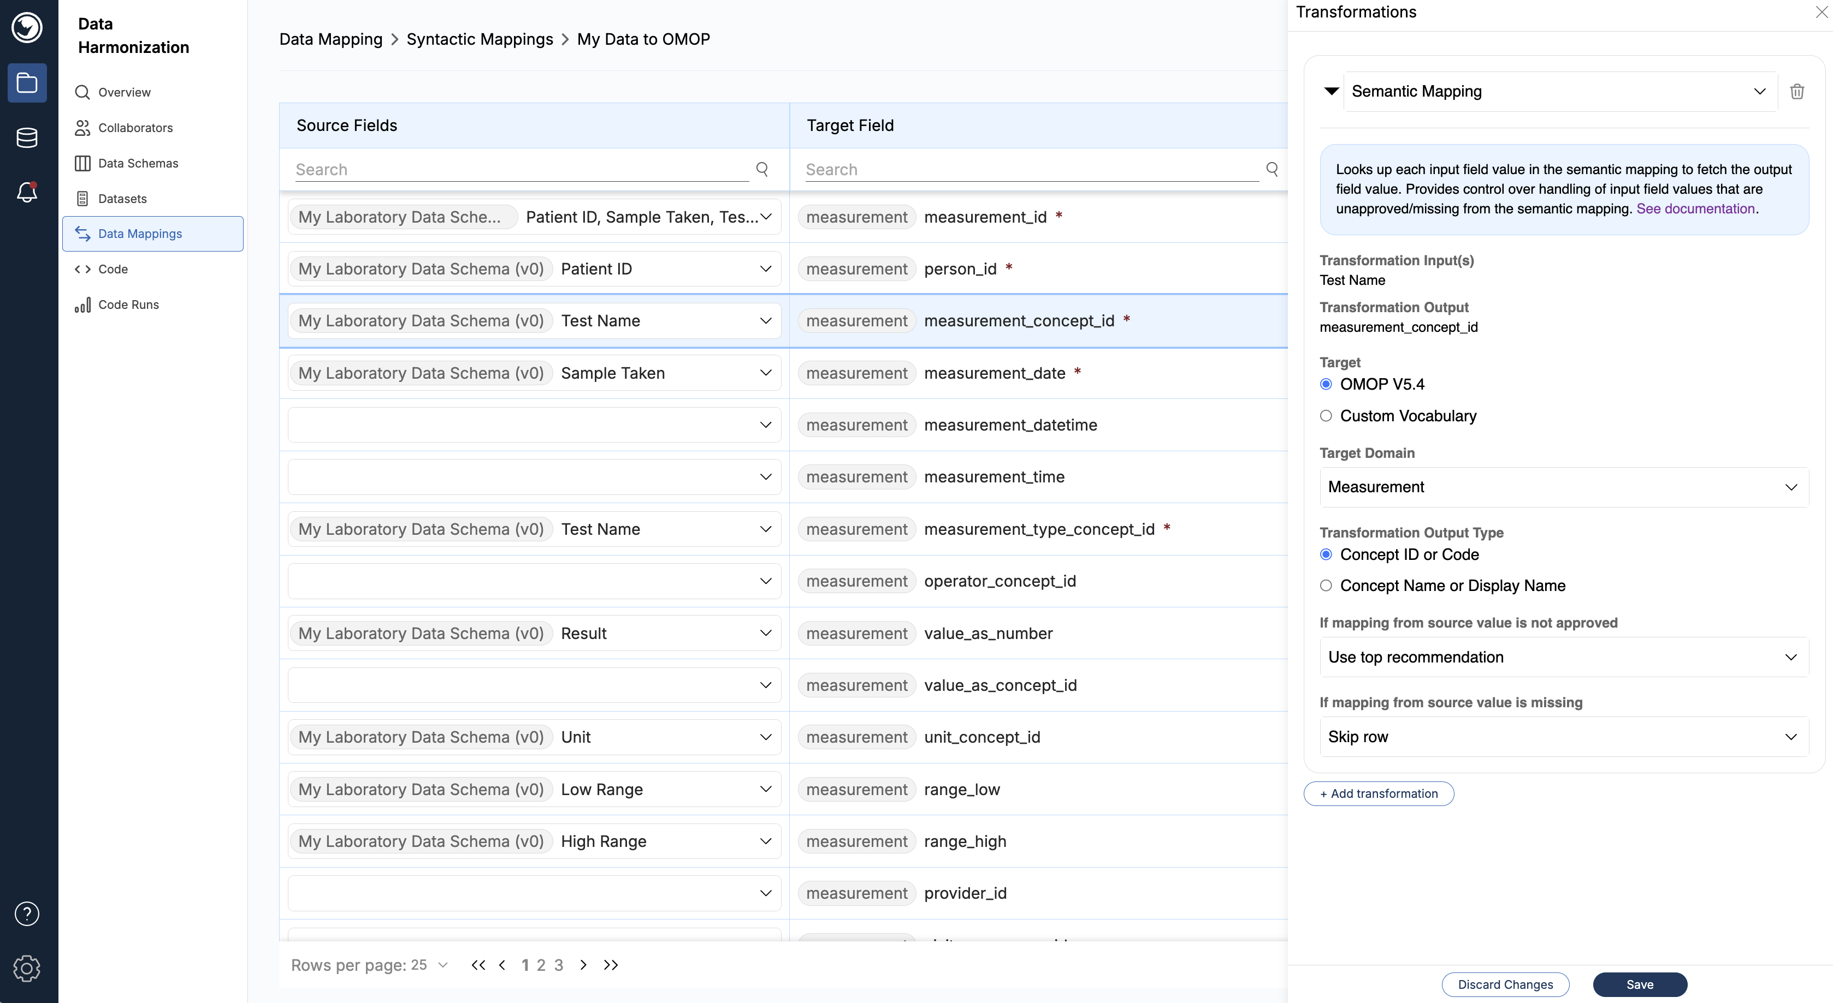The height and width of the screenshot is (1003, 1833).
Task: Open the See documentation link
Action: [x=1695, y=209]
